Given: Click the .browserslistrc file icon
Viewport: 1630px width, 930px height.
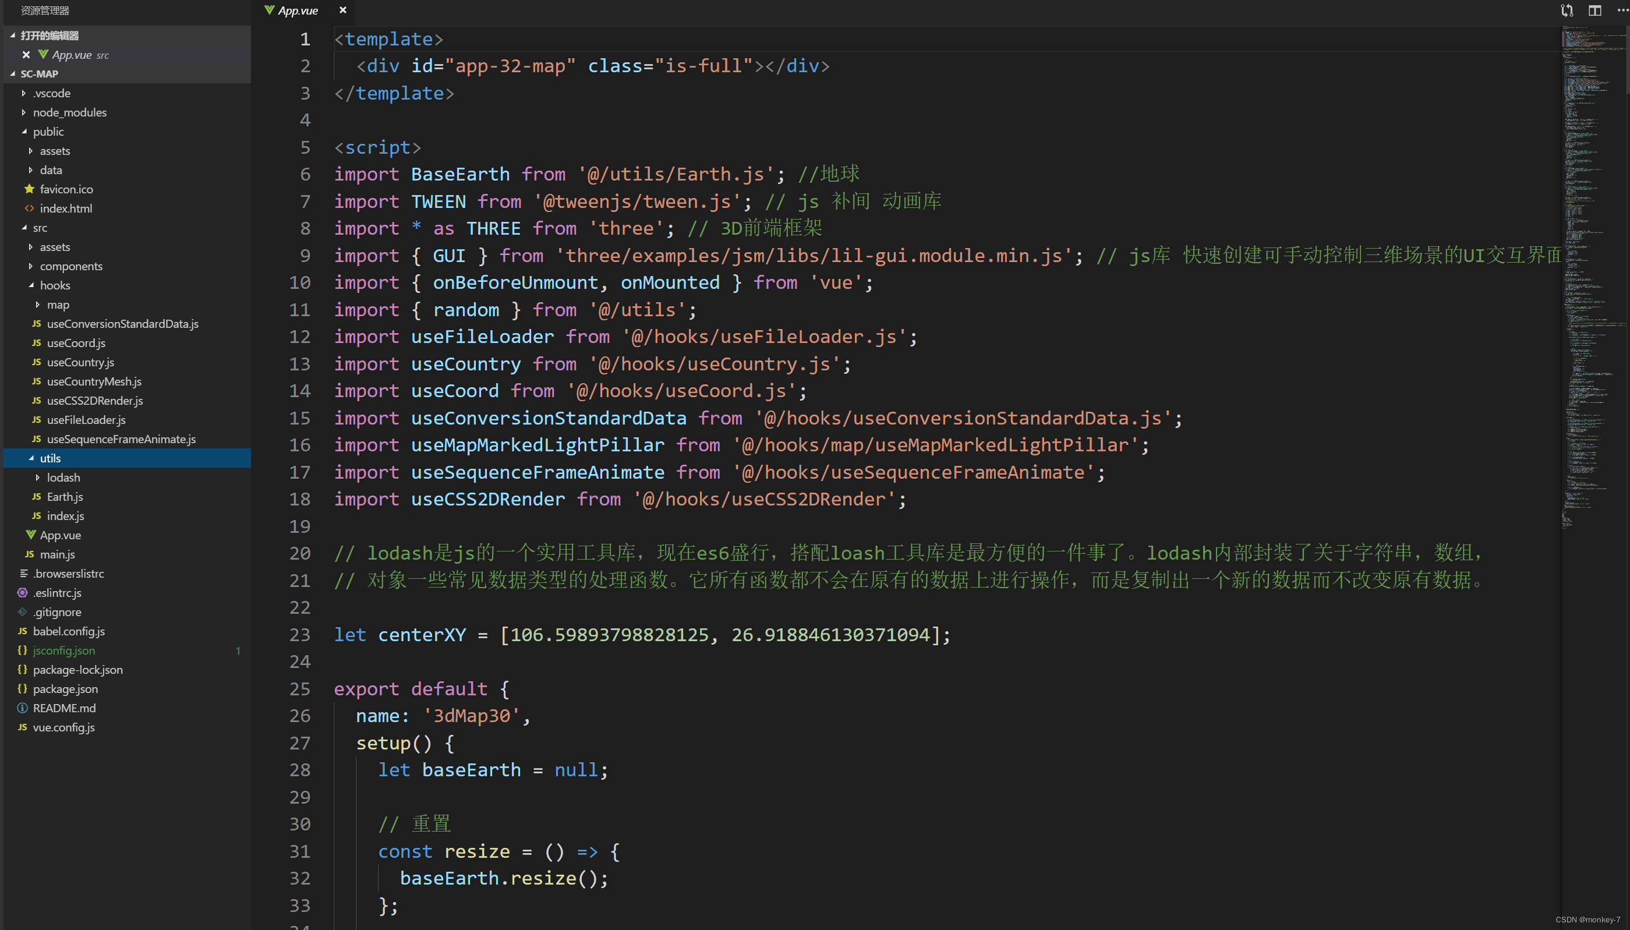Looking at the screenshot, I should (x=23, y=574).
